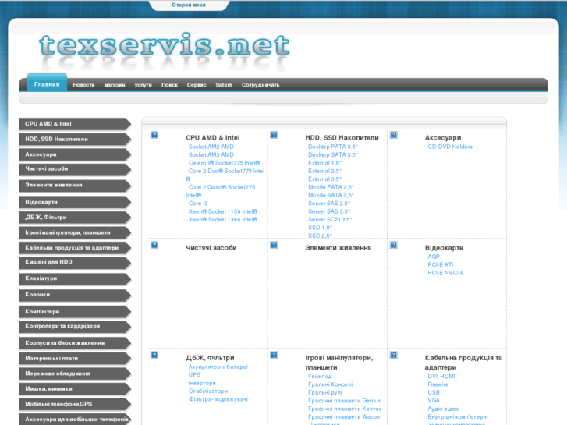Select Чистячі засоби in the left sidebar
Screen dimensions: 567x425
(x=75, y=169)
